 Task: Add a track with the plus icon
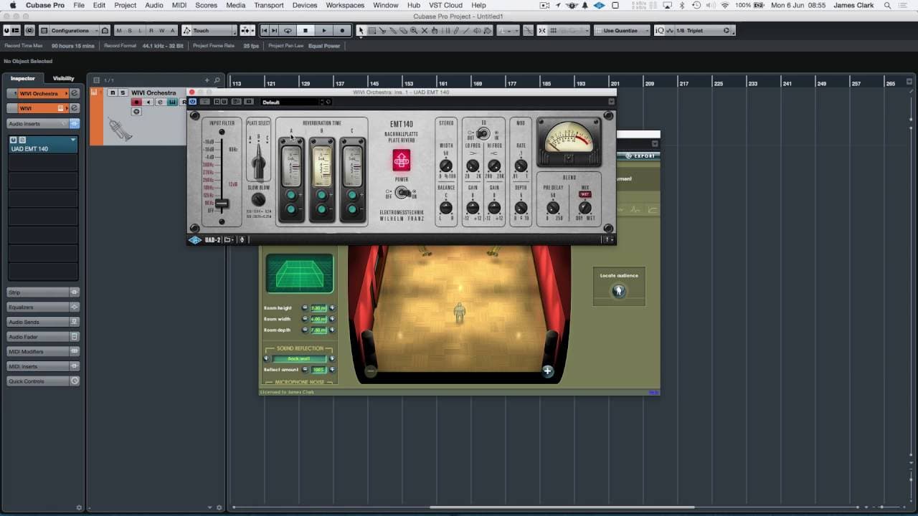coord(207,80)
